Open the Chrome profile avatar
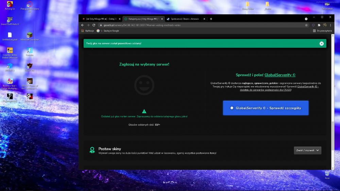340x191 pixels. click(x=325, y=25)
